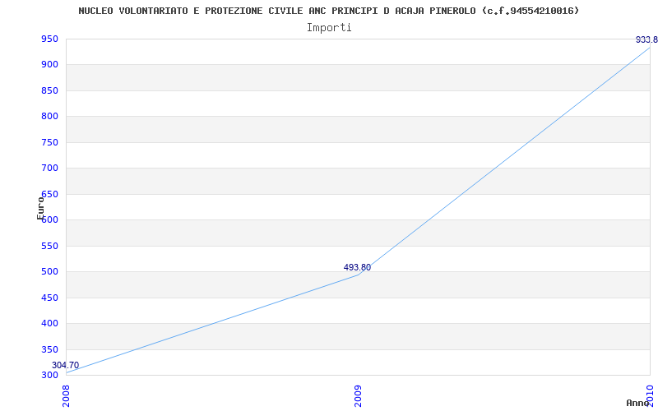The image size is (658, 411).
Task: Click the 'Anno' x-axis title
Action: [637, 403]
